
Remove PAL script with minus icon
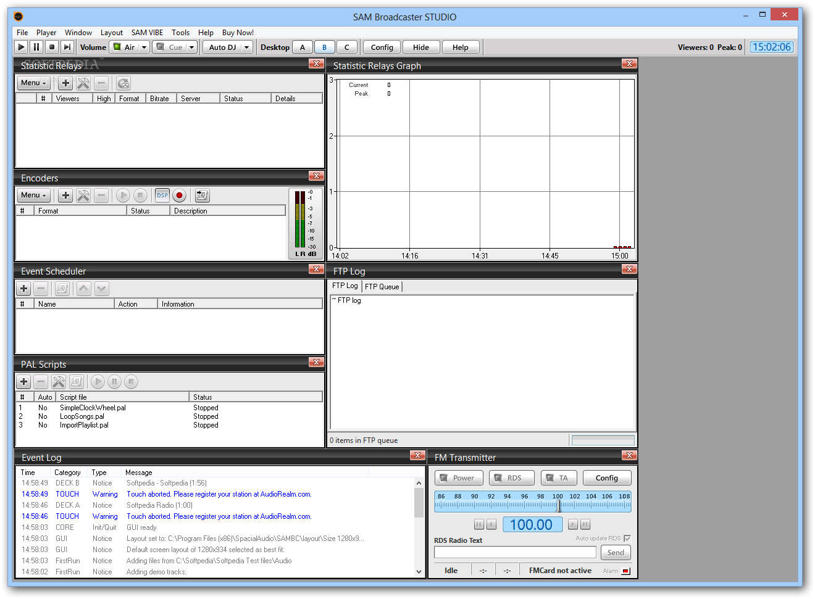click(41, 382)
